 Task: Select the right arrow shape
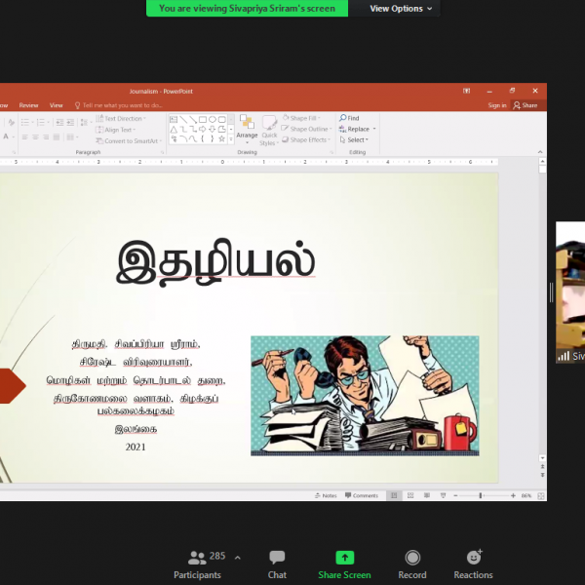pos(203,130)
